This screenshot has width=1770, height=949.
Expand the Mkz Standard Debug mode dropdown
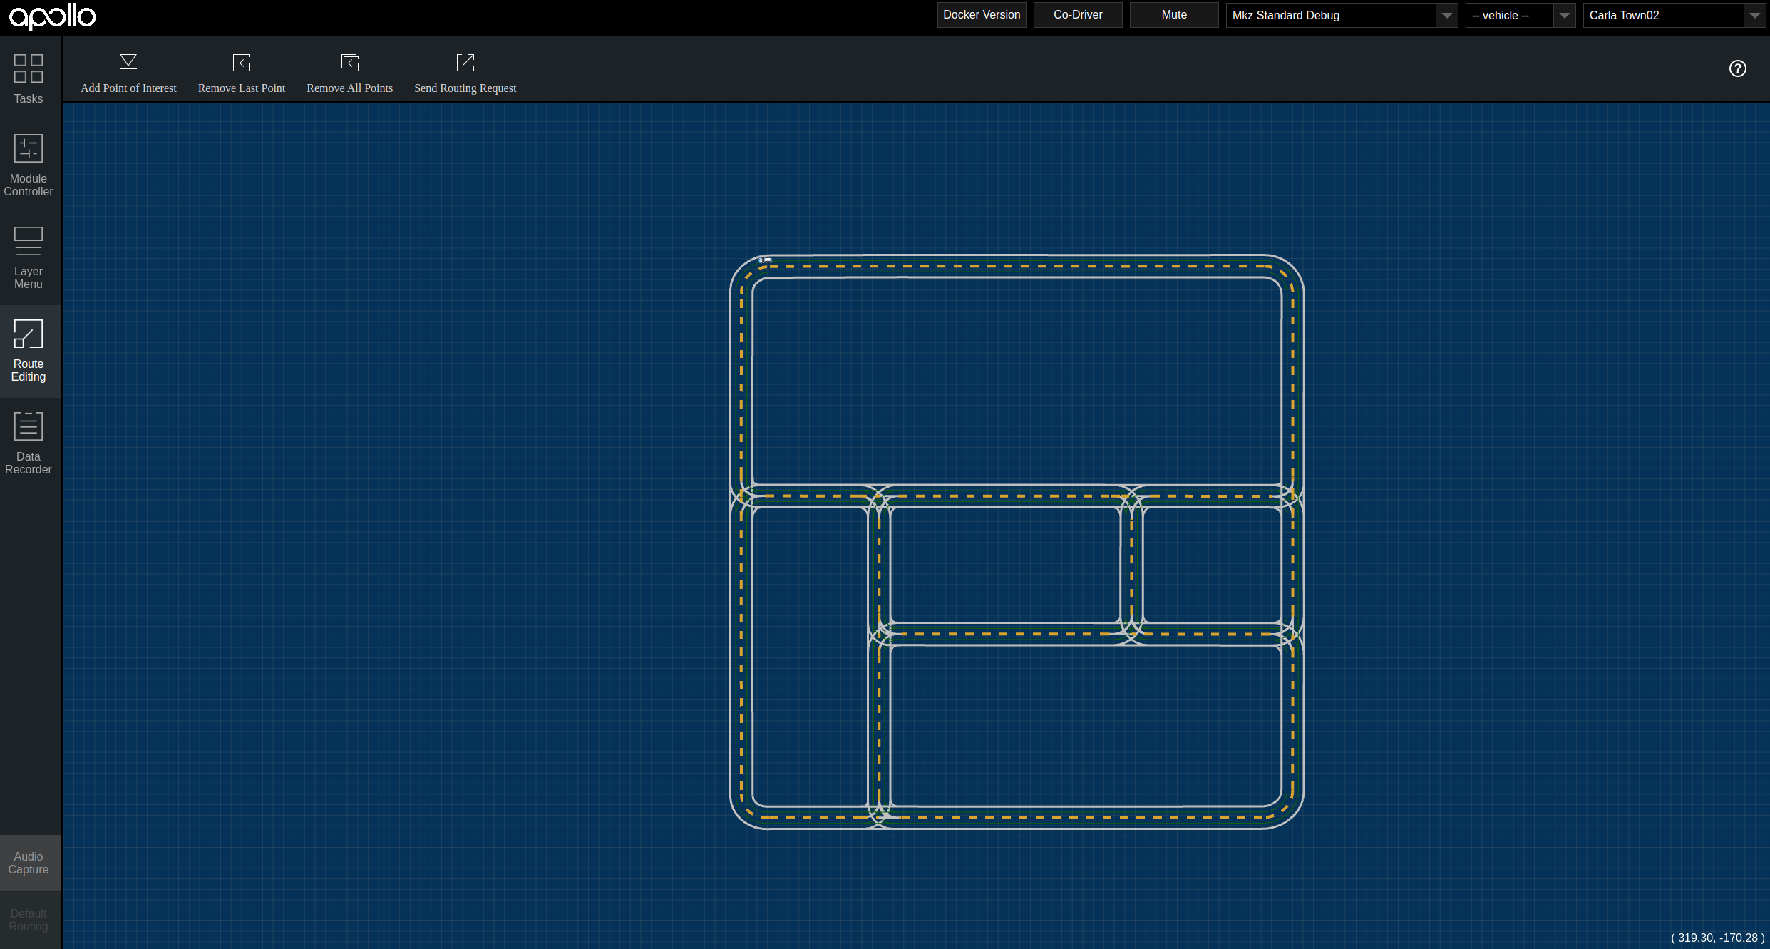pyautogui.click(x=1340, y=15)
